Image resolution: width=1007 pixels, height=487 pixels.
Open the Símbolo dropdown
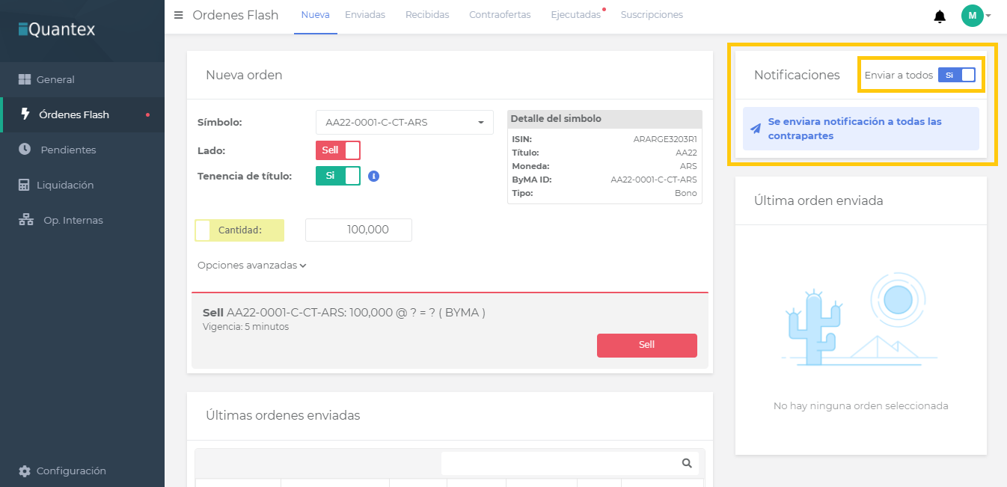pyautogui.click(x=404, y=122)
